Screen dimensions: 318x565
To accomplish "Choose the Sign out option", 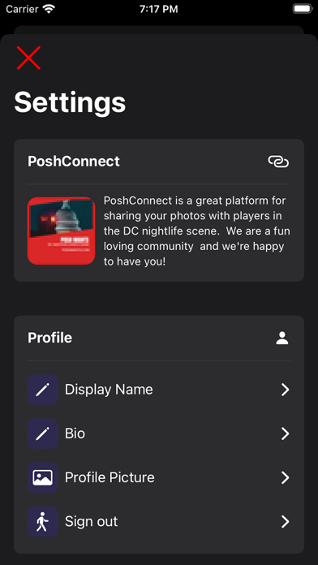I will [x=159, y=521].
